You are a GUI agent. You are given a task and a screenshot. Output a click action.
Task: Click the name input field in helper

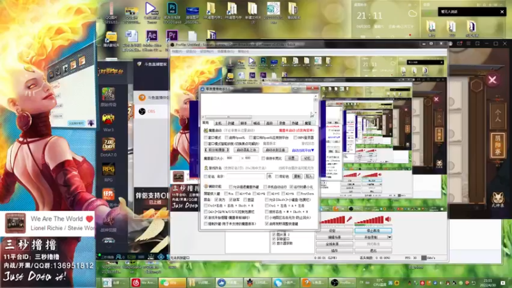click(x=246, y=177)
